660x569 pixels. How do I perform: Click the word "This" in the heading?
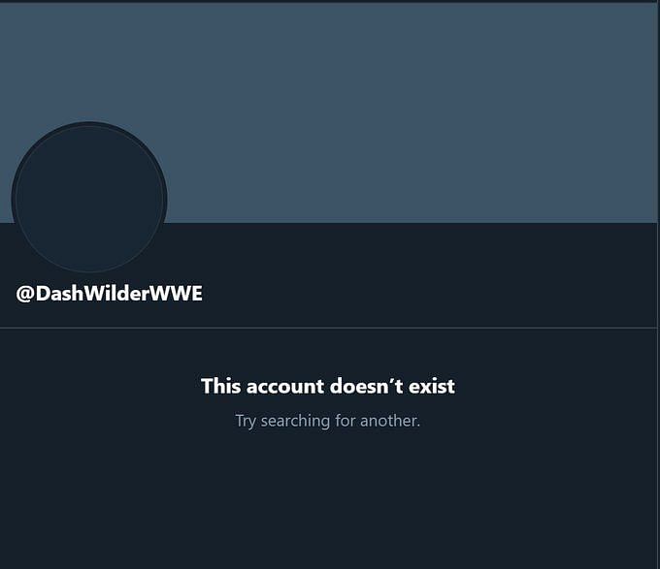pos(221,386)
